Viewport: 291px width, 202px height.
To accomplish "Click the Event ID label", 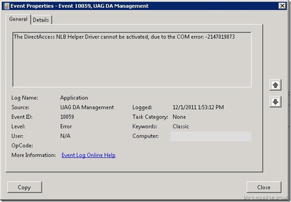I will point(22,117).
